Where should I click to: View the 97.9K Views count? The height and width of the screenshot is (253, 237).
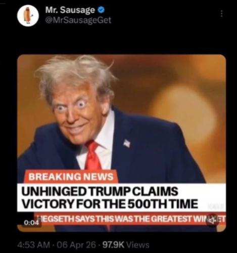126,245
